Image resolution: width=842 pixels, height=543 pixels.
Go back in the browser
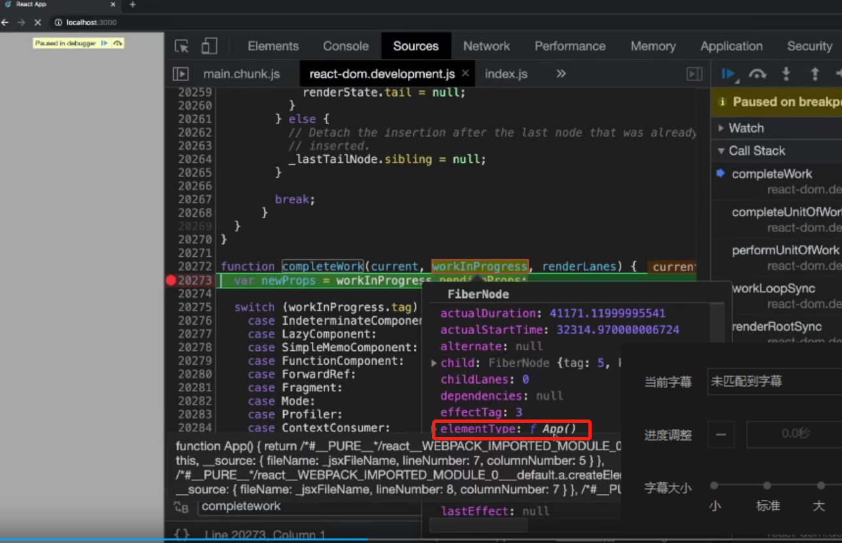point(6,22)
